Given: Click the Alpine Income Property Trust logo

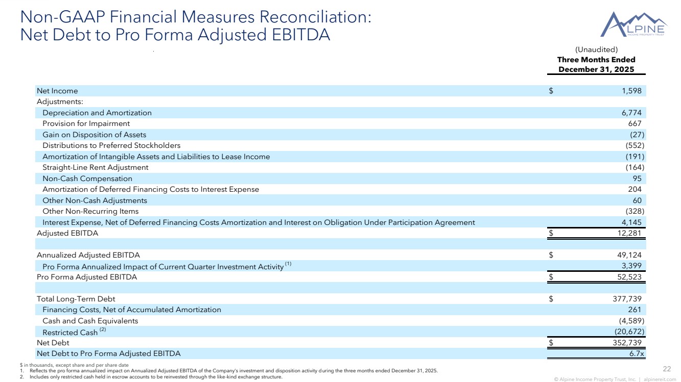Looking at the screenshot, I should (633, 24).
